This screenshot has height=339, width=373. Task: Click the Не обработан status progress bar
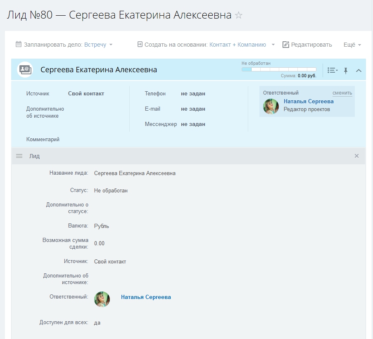click(279, 69)
